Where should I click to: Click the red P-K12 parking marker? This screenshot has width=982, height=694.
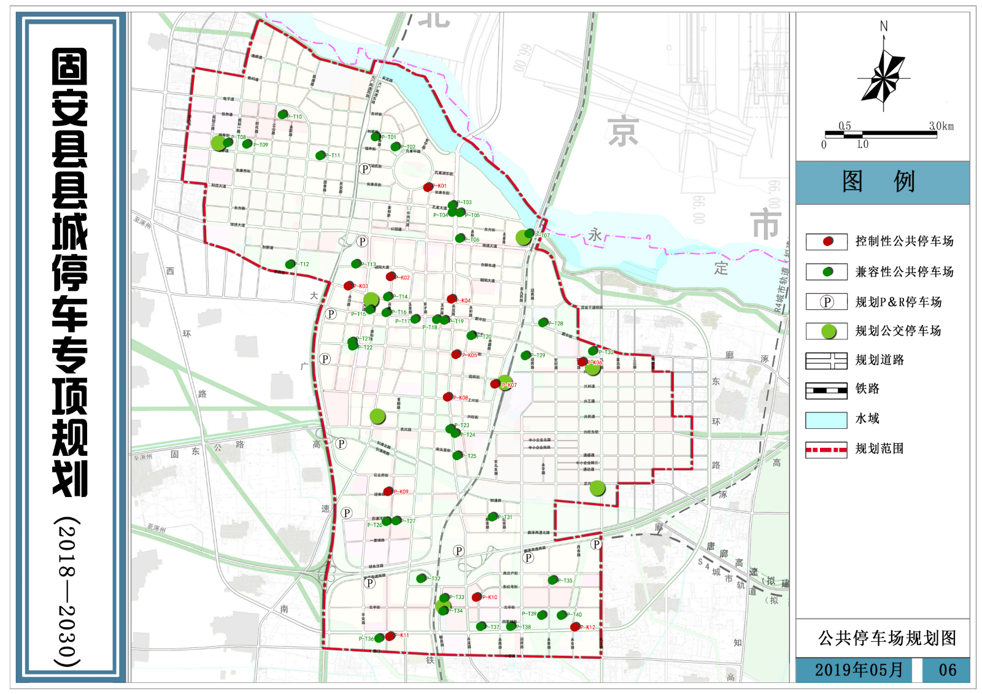575,627
